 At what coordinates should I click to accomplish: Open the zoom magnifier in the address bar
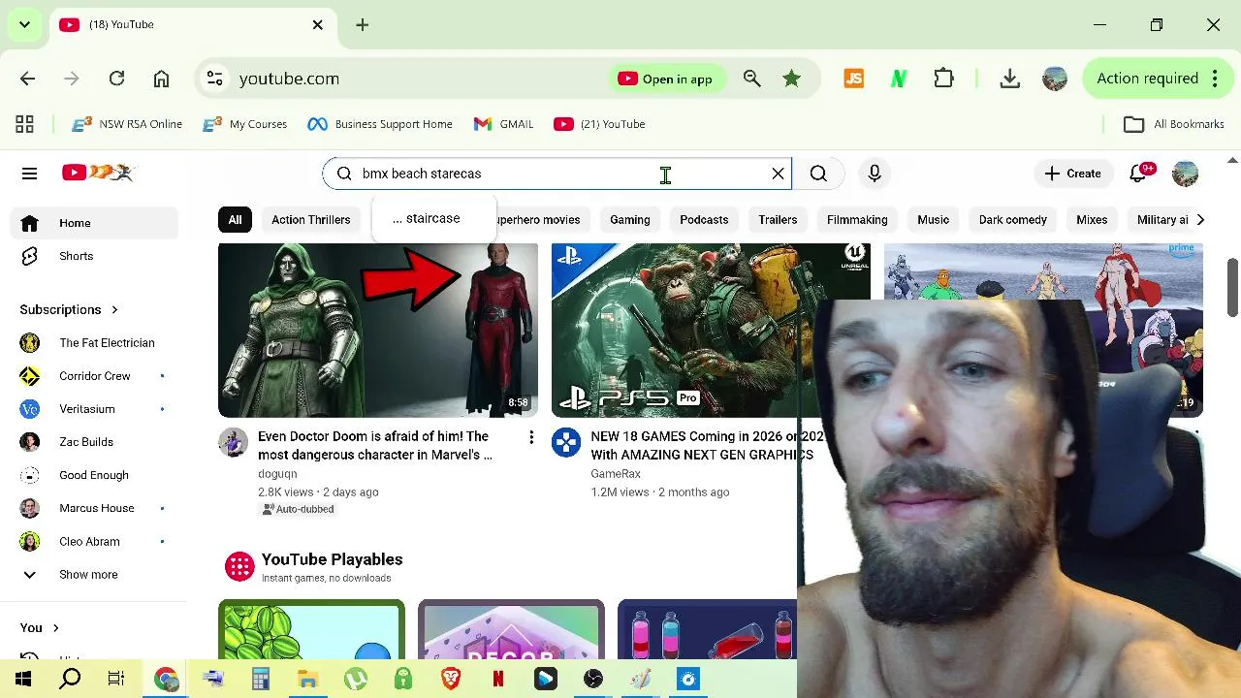point(751,79)
